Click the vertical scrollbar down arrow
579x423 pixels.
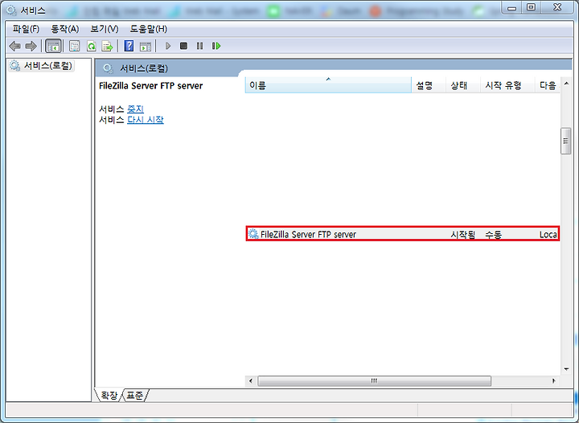pos(566,369)
